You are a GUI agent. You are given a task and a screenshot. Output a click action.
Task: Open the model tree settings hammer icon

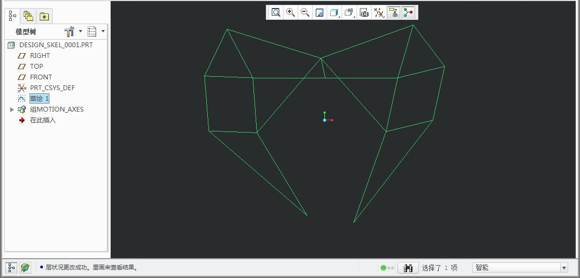point(69,32)
